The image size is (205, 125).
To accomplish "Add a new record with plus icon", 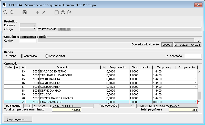I will click(x=37, y=12).
